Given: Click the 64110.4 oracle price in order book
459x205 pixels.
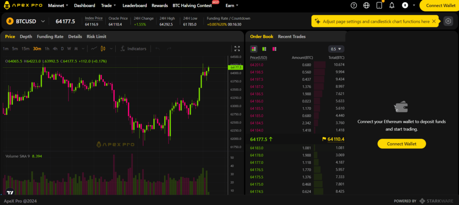Looking at the screenshot, I should click(336, 139).
